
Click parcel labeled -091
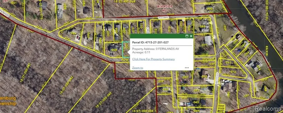pyautogui.click(x=196, y=90)
